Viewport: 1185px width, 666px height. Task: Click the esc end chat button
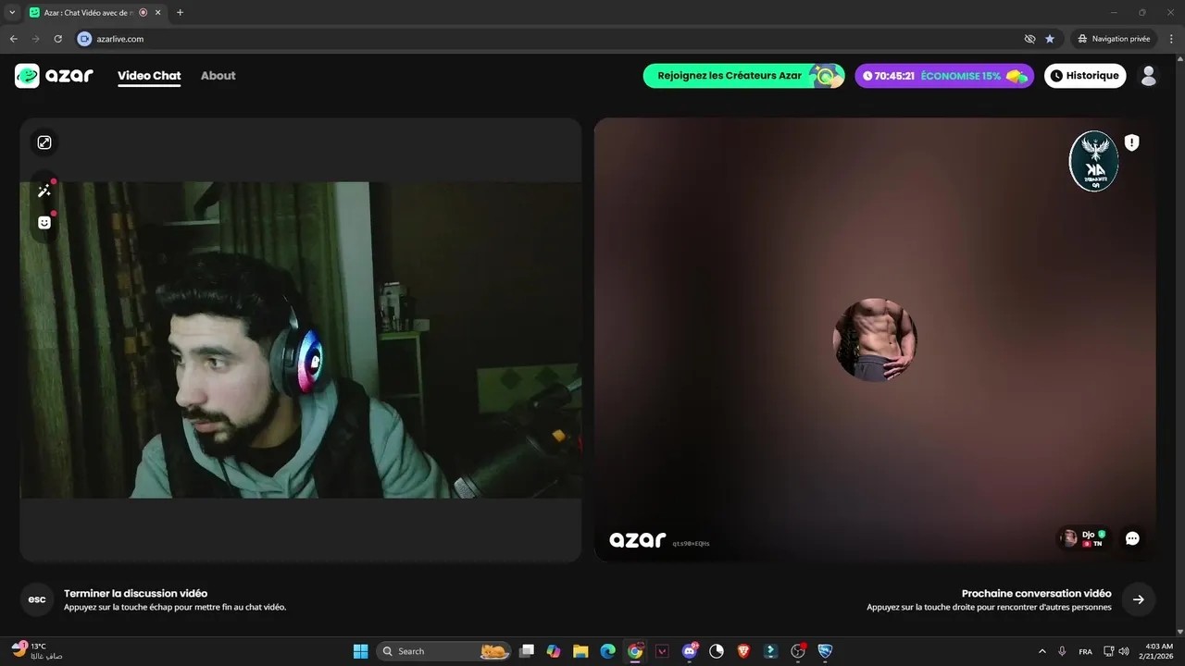(37, 599)
